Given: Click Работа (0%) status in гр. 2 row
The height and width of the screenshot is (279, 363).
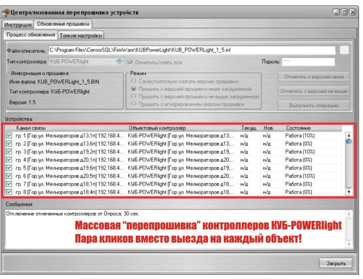Looking at the screenshot, I should point(299,144).
